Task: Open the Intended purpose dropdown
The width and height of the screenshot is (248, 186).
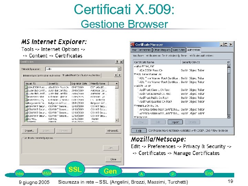Action: tap(119, 69)
